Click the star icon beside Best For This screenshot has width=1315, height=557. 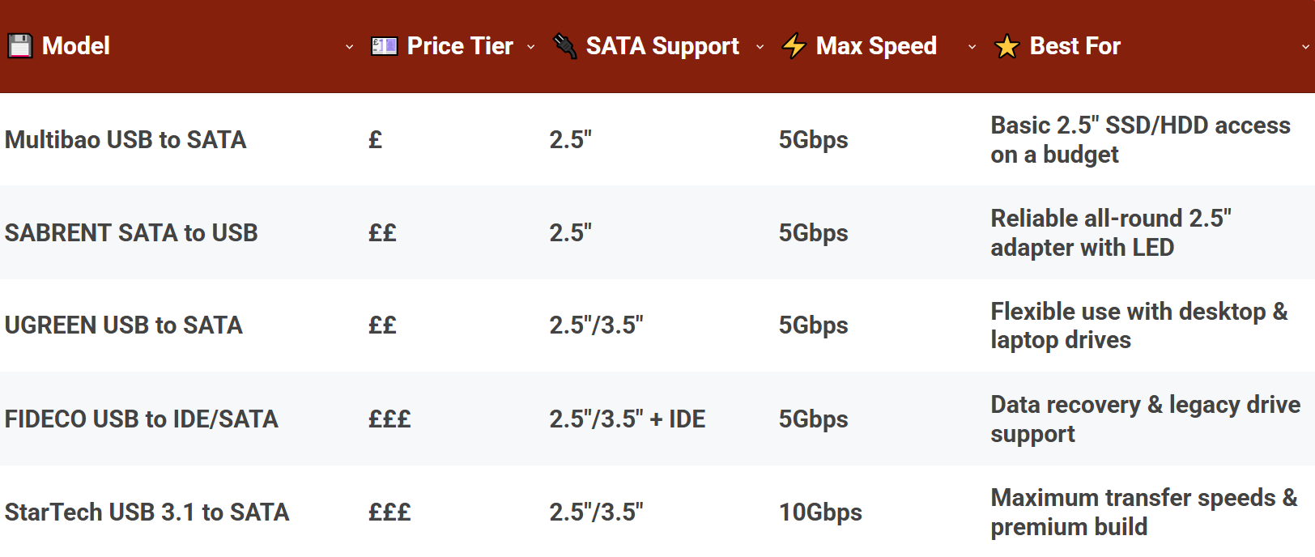coord(1006,46)
